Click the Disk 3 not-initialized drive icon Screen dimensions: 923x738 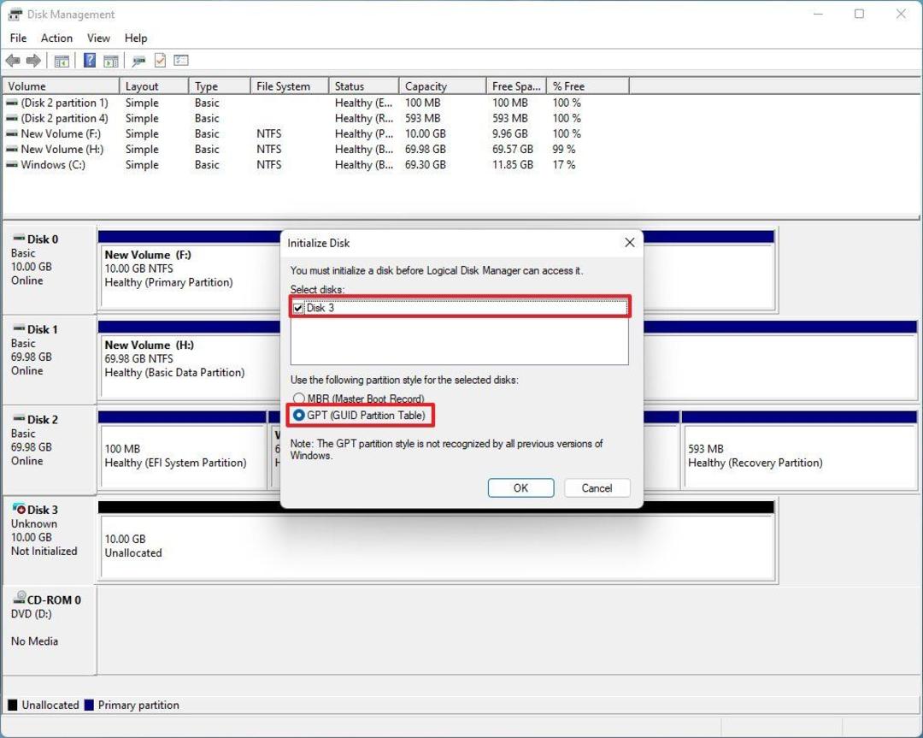pos(19,508)
